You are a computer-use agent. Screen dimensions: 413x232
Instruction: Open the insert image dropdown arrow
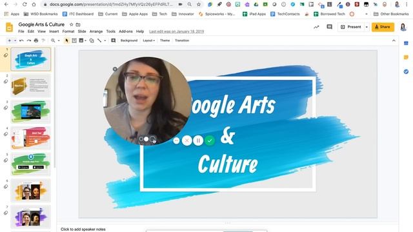click(86, 41)
